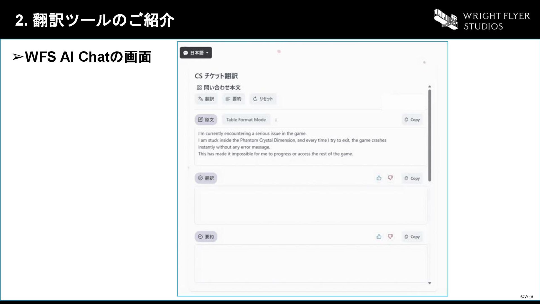Click the grid icon beside 問い合わせ本文
The image size is (540, 304).
pos(199,88)
